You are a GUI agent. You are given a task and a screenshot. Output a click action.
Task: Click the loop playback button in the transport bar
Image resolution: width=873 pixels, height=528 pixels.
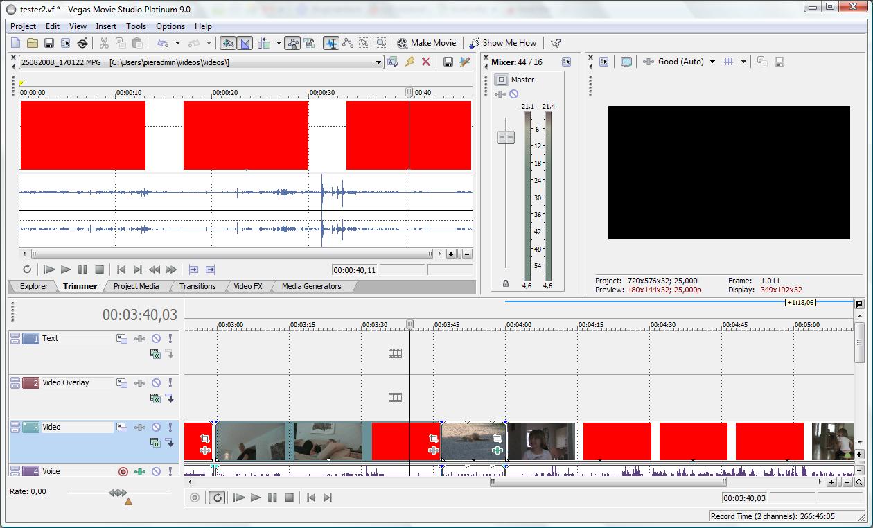(215, 497)
